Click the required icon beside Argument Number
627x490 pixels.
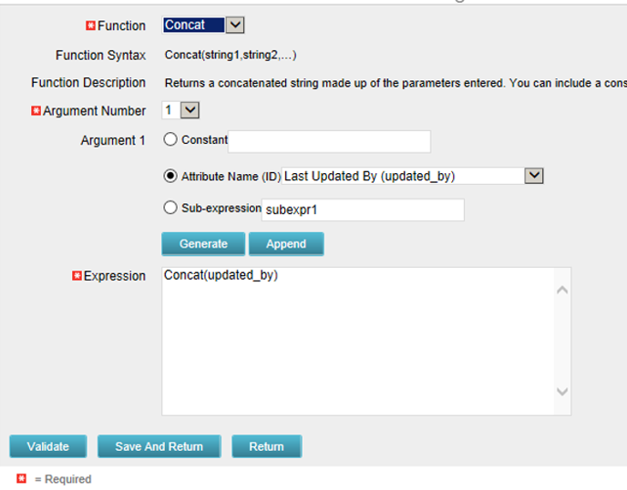point(36,111)
